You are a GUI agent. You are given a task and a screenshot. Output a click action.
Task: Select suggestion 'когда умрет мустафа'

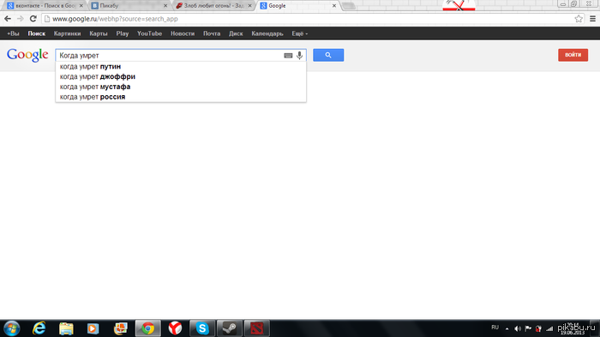181,87
